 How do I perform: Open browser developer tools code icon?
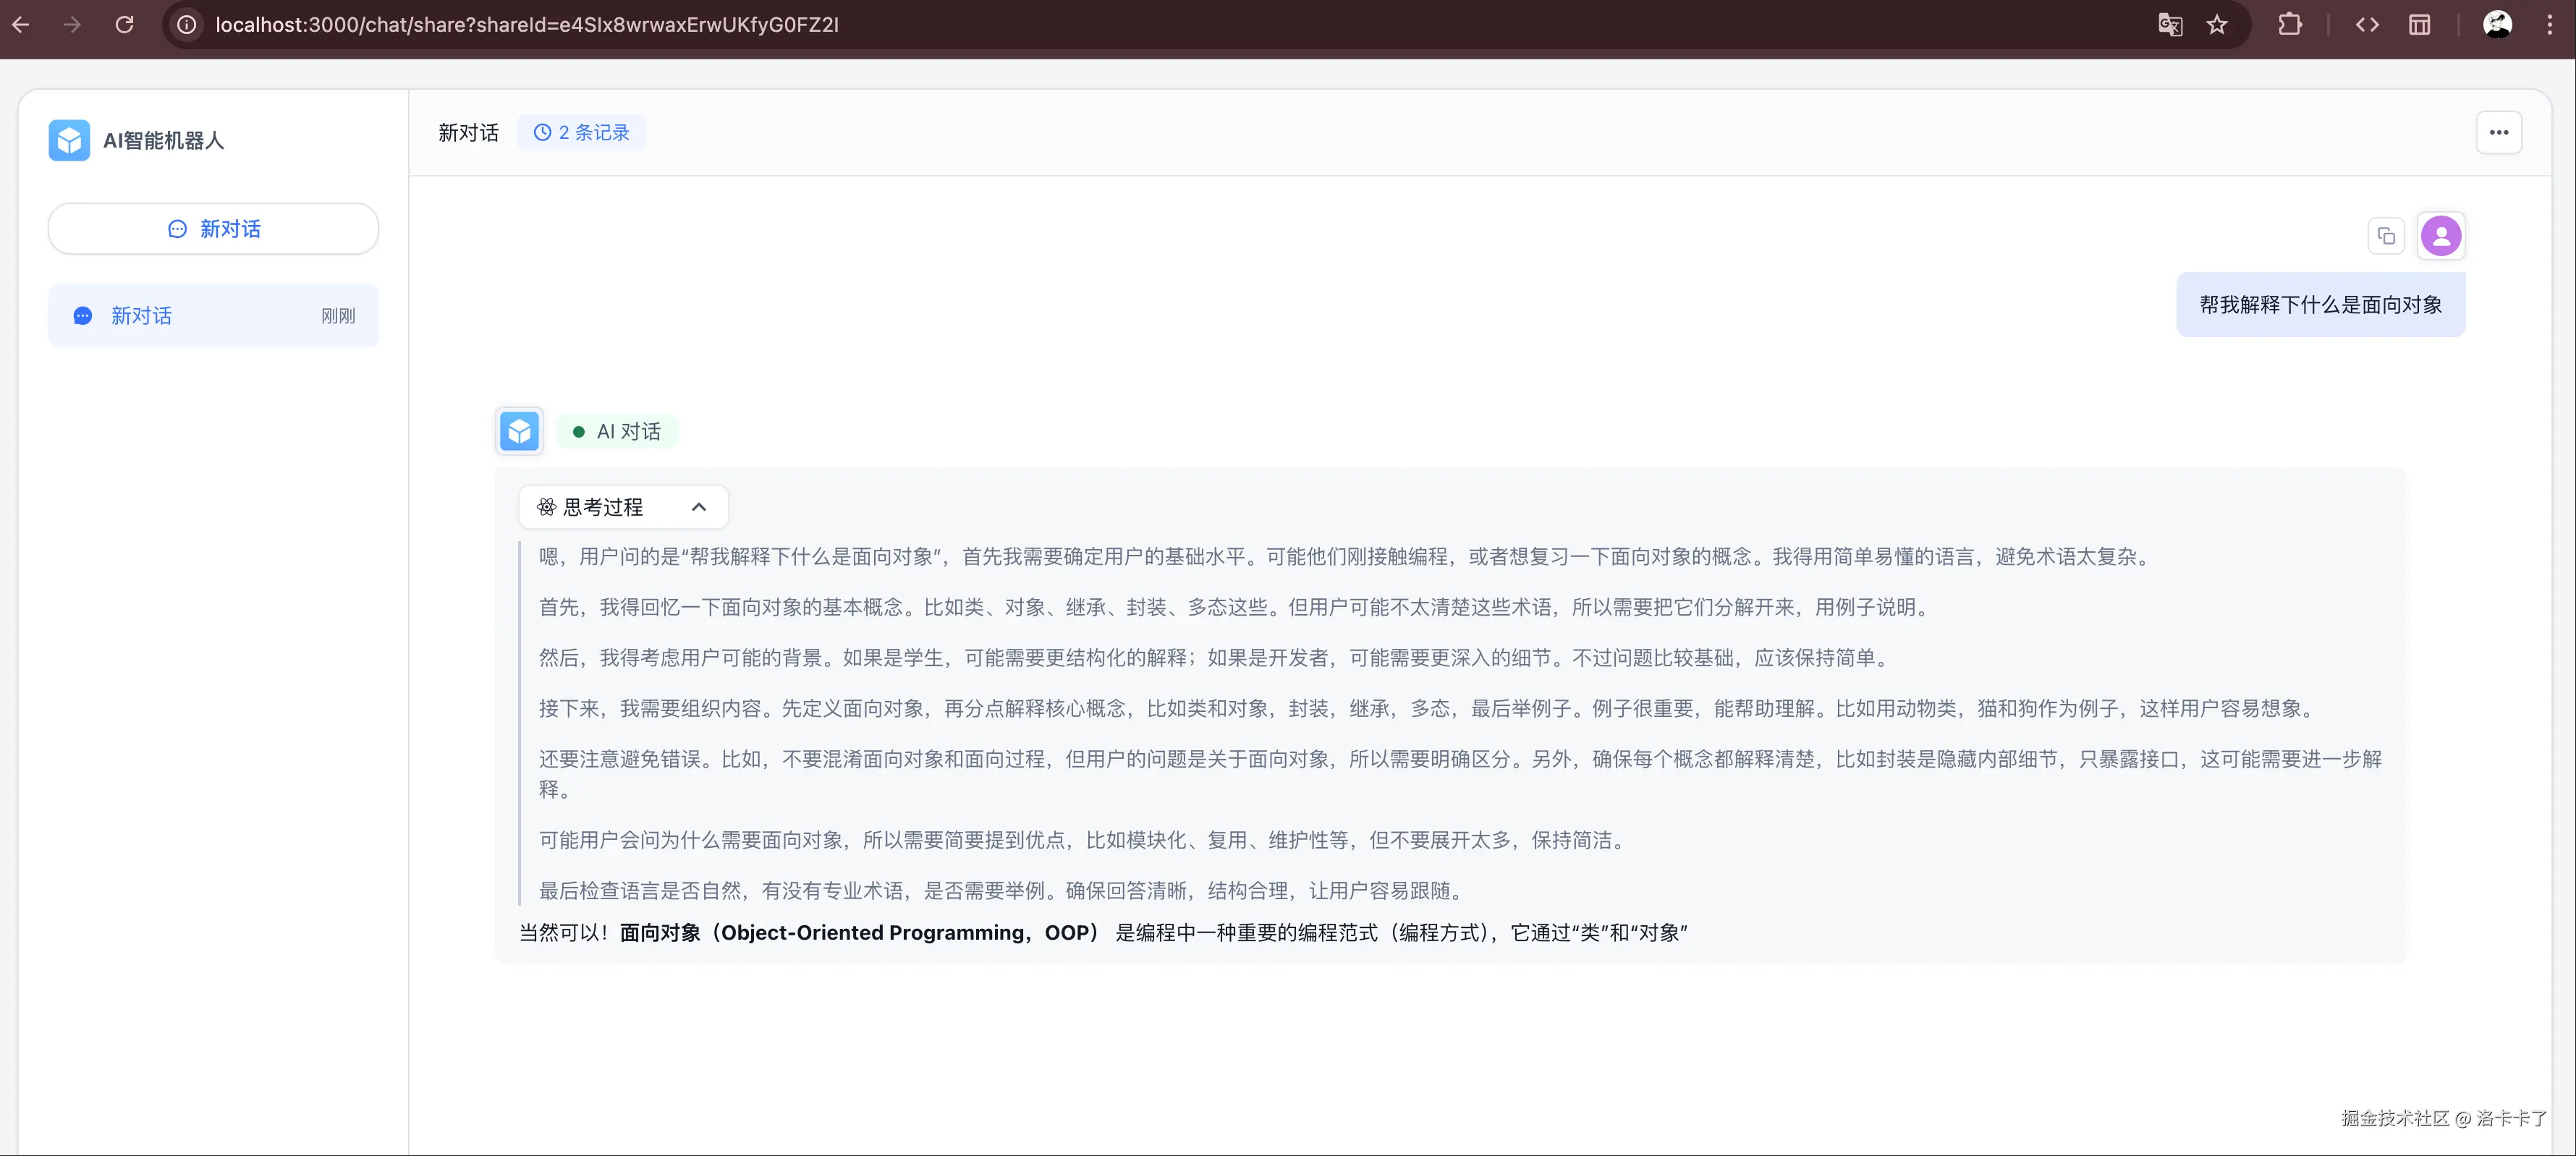[2366, 24]
